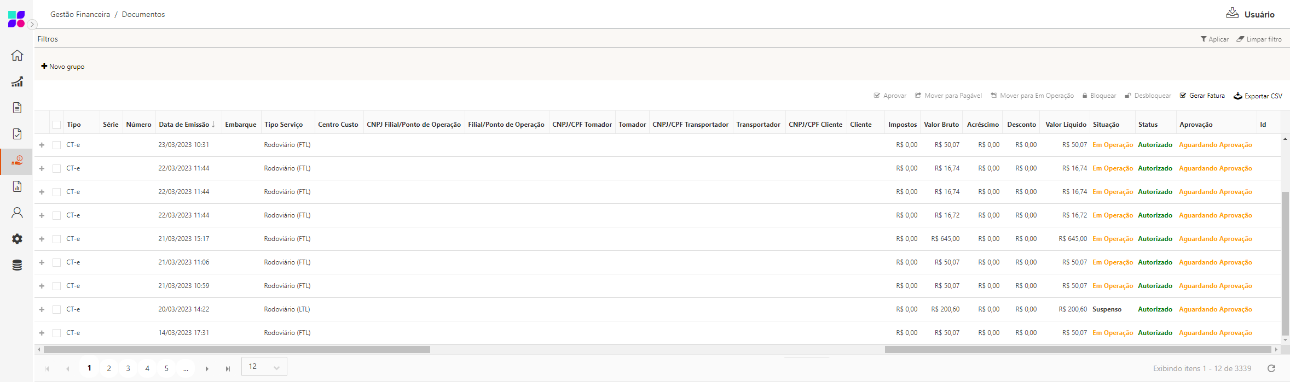Select the checkbox for 20/03/2023 14:22 row
Viewport: 1290px width, 382px height.
[57, 309]
